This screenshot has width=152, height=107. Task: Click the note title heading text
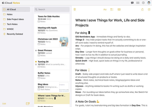coord(110,23)
